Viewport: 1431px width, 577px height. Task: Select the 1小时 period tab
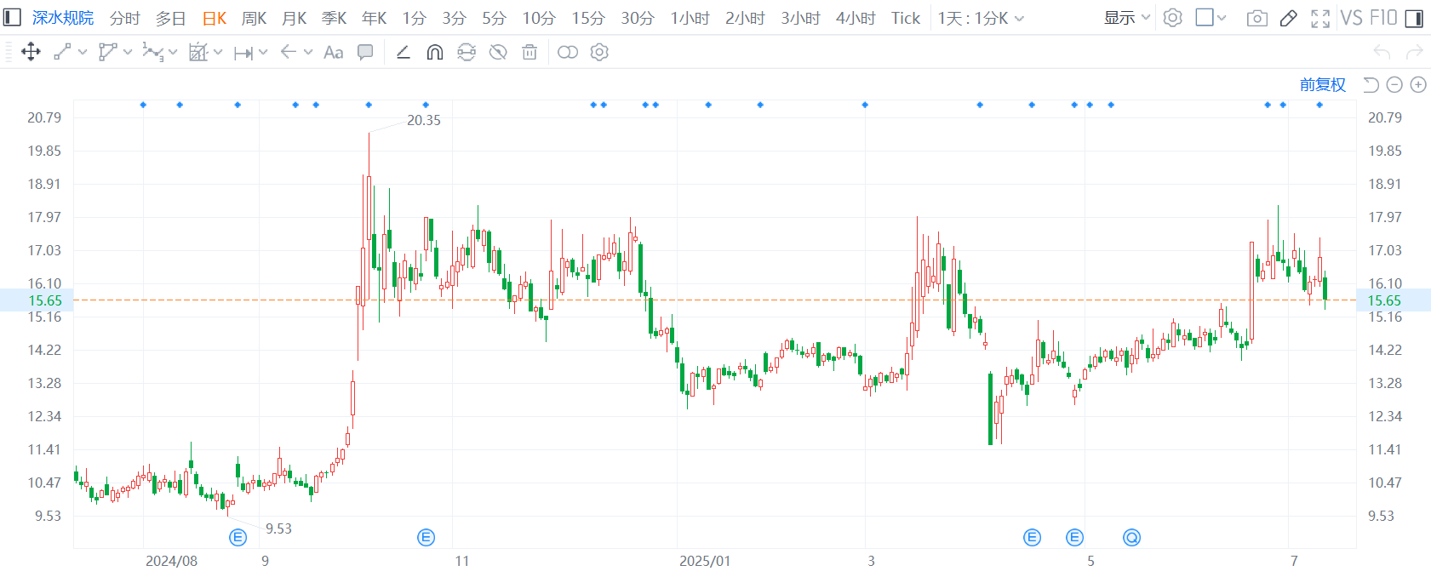click(x=690, y=18)
